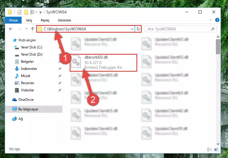This screenshot has width=228, height=158.
Task: Click the pin icon next to Videolar
Action: point(60,90)
